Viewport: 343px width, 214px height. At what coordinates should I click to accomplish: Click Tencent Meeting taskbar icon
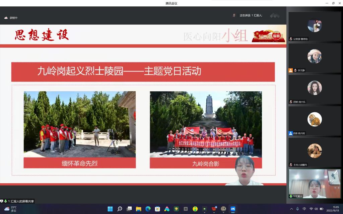tap(233, 209)
